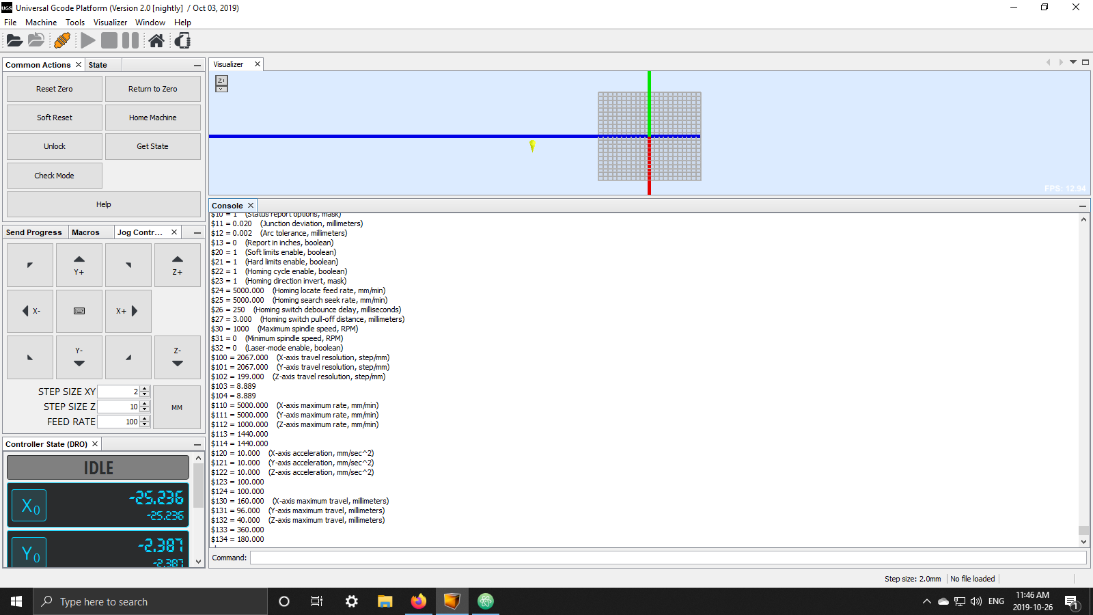This screenshot has width=1093, height=615.
Task: Click the Soft Reset button
Action: click(54, 117)
